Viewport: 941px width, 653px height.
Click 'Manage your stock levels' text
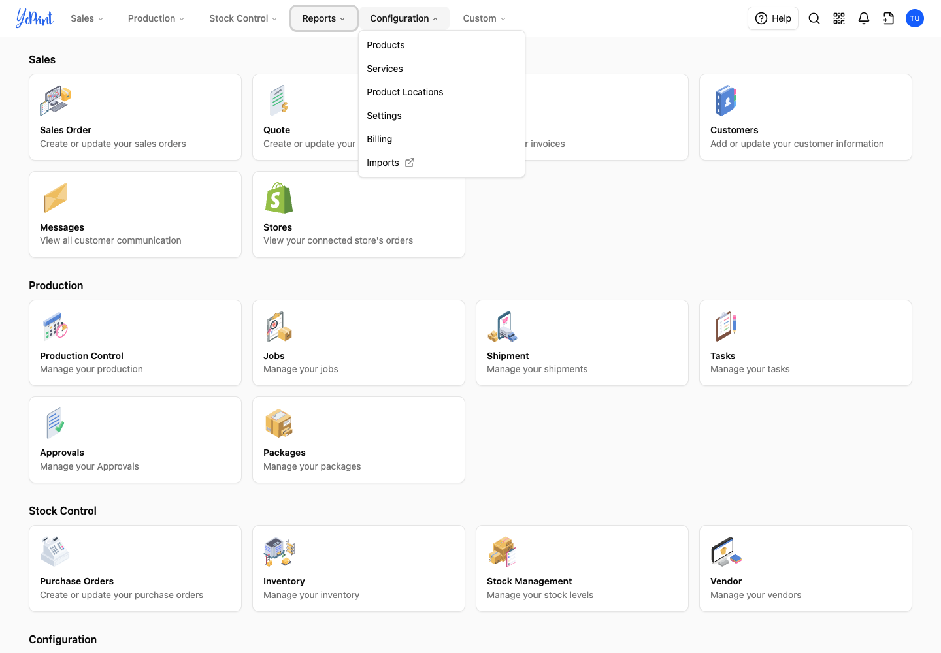[x=540, y=595]
